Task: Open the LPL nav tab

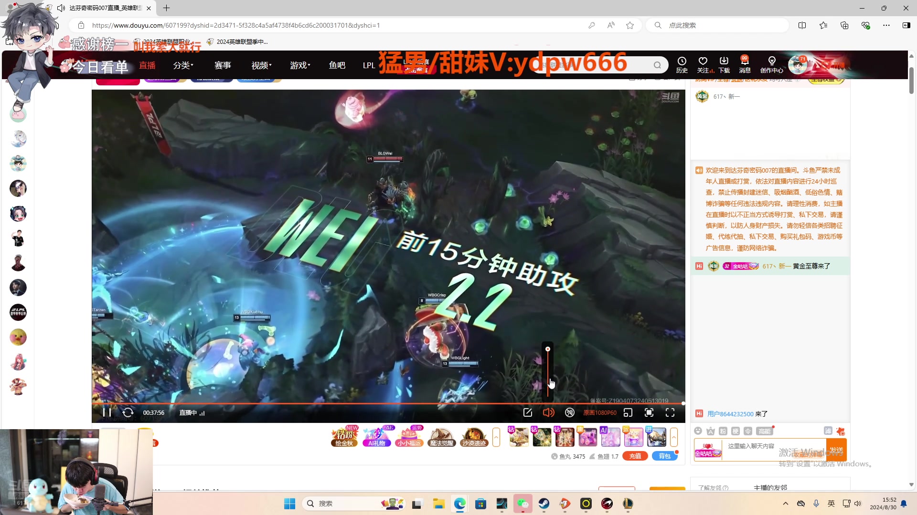Action: (x=369, y=65)
